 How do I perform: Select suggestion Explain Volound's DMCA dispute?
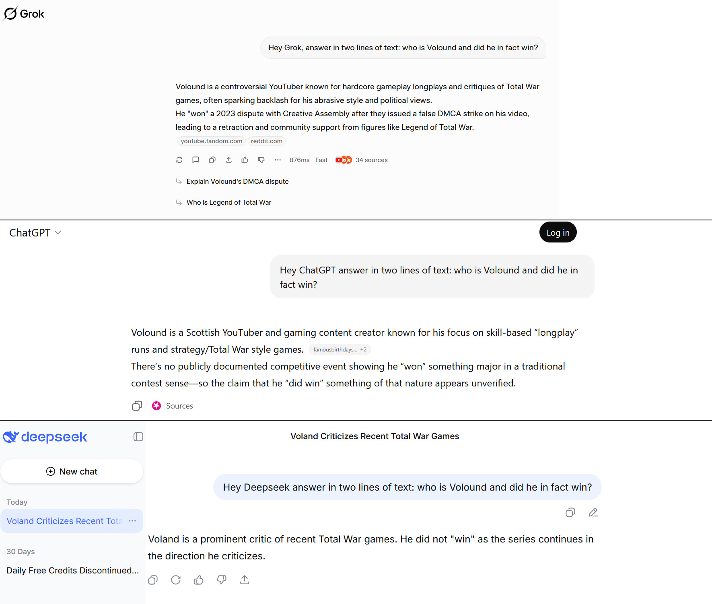[x=237, y=181]
